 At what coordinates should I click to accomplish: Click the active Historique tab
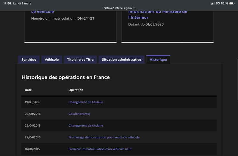(x=158, y=60)
